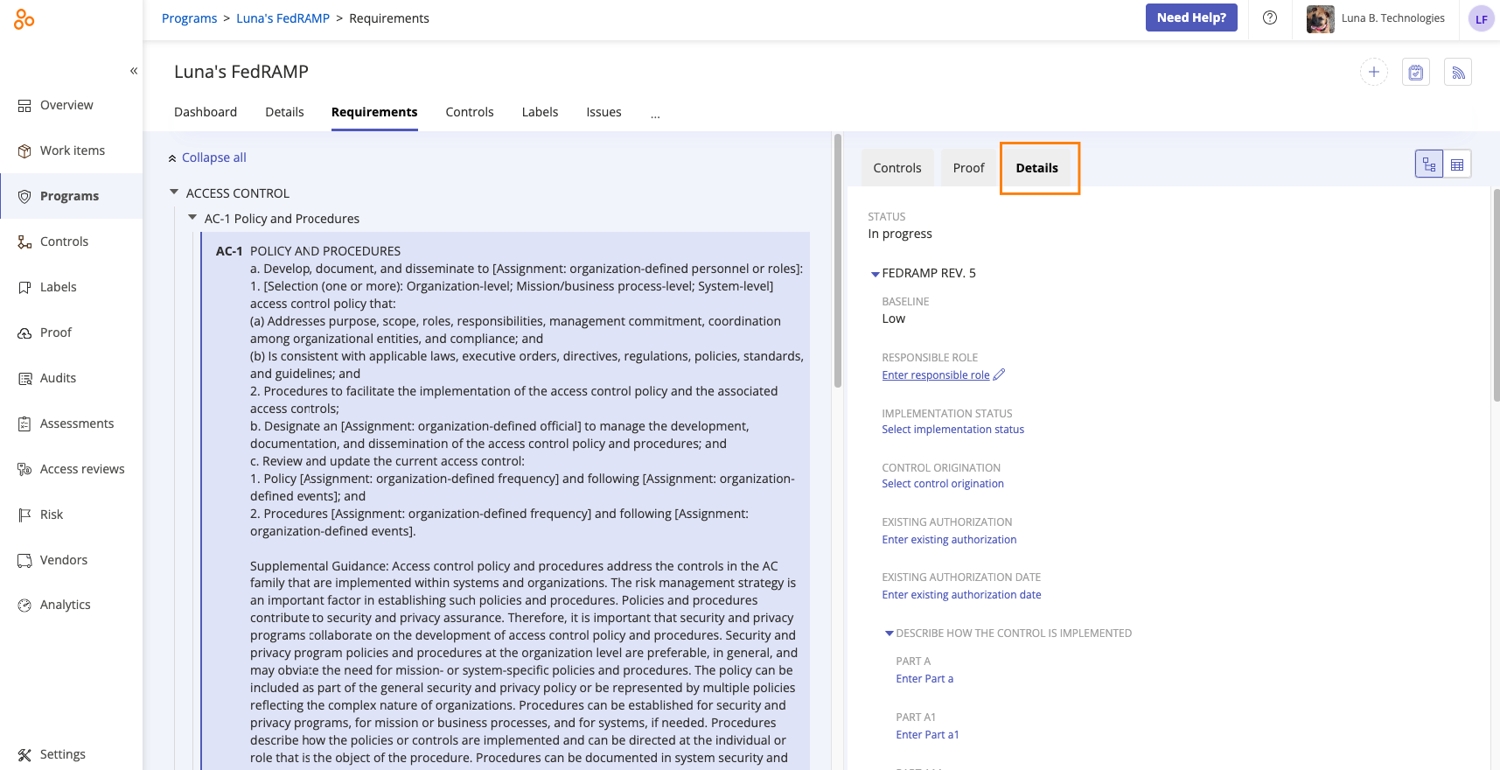Click the RSS feed icon button
The image size is (1500, 770).
(1458, 72)
